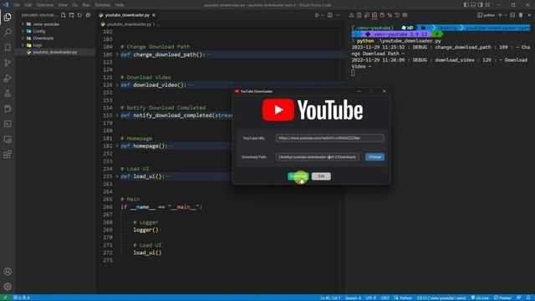This screenshot has width=535, height=301.
Task: Click the UTF-8 encoding indicator
Action: click(371, 298)
